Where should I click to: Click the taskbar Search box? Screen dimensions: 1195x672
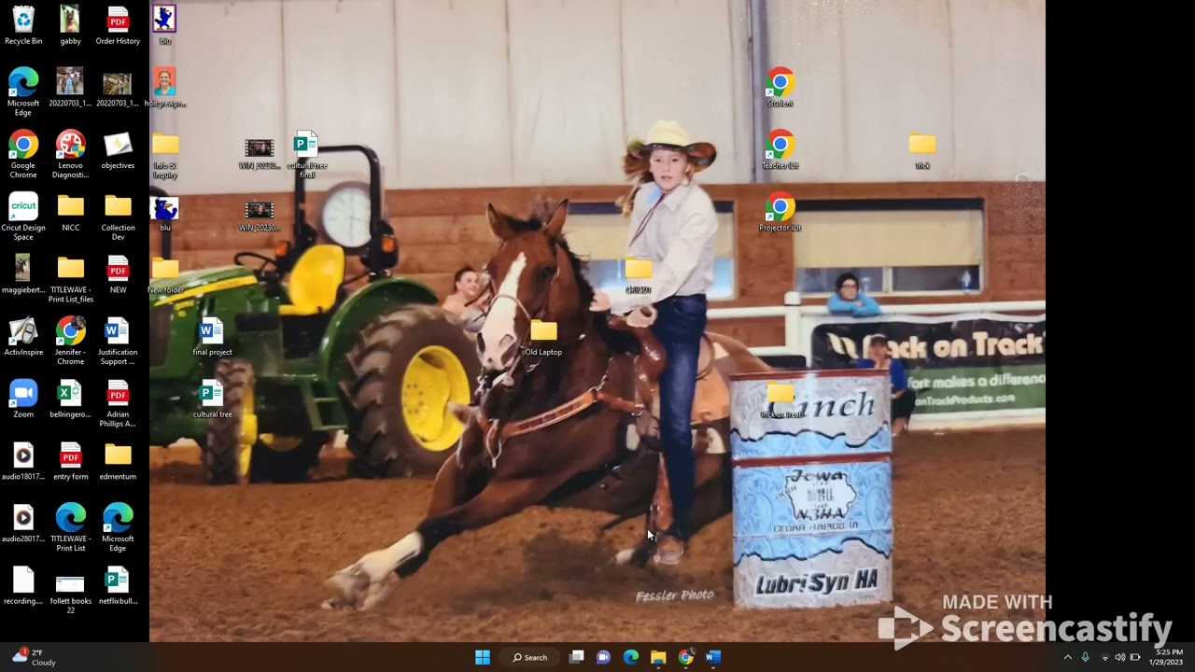pos(529,657)
